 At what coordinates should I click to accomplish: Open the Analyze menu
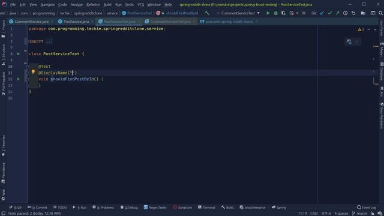[x=77, y=5]
